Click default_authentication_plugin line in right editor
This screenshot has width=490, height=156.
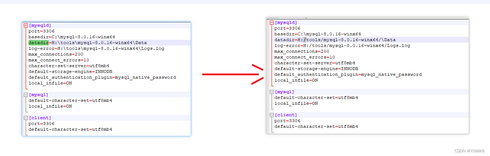coord(348,74)
